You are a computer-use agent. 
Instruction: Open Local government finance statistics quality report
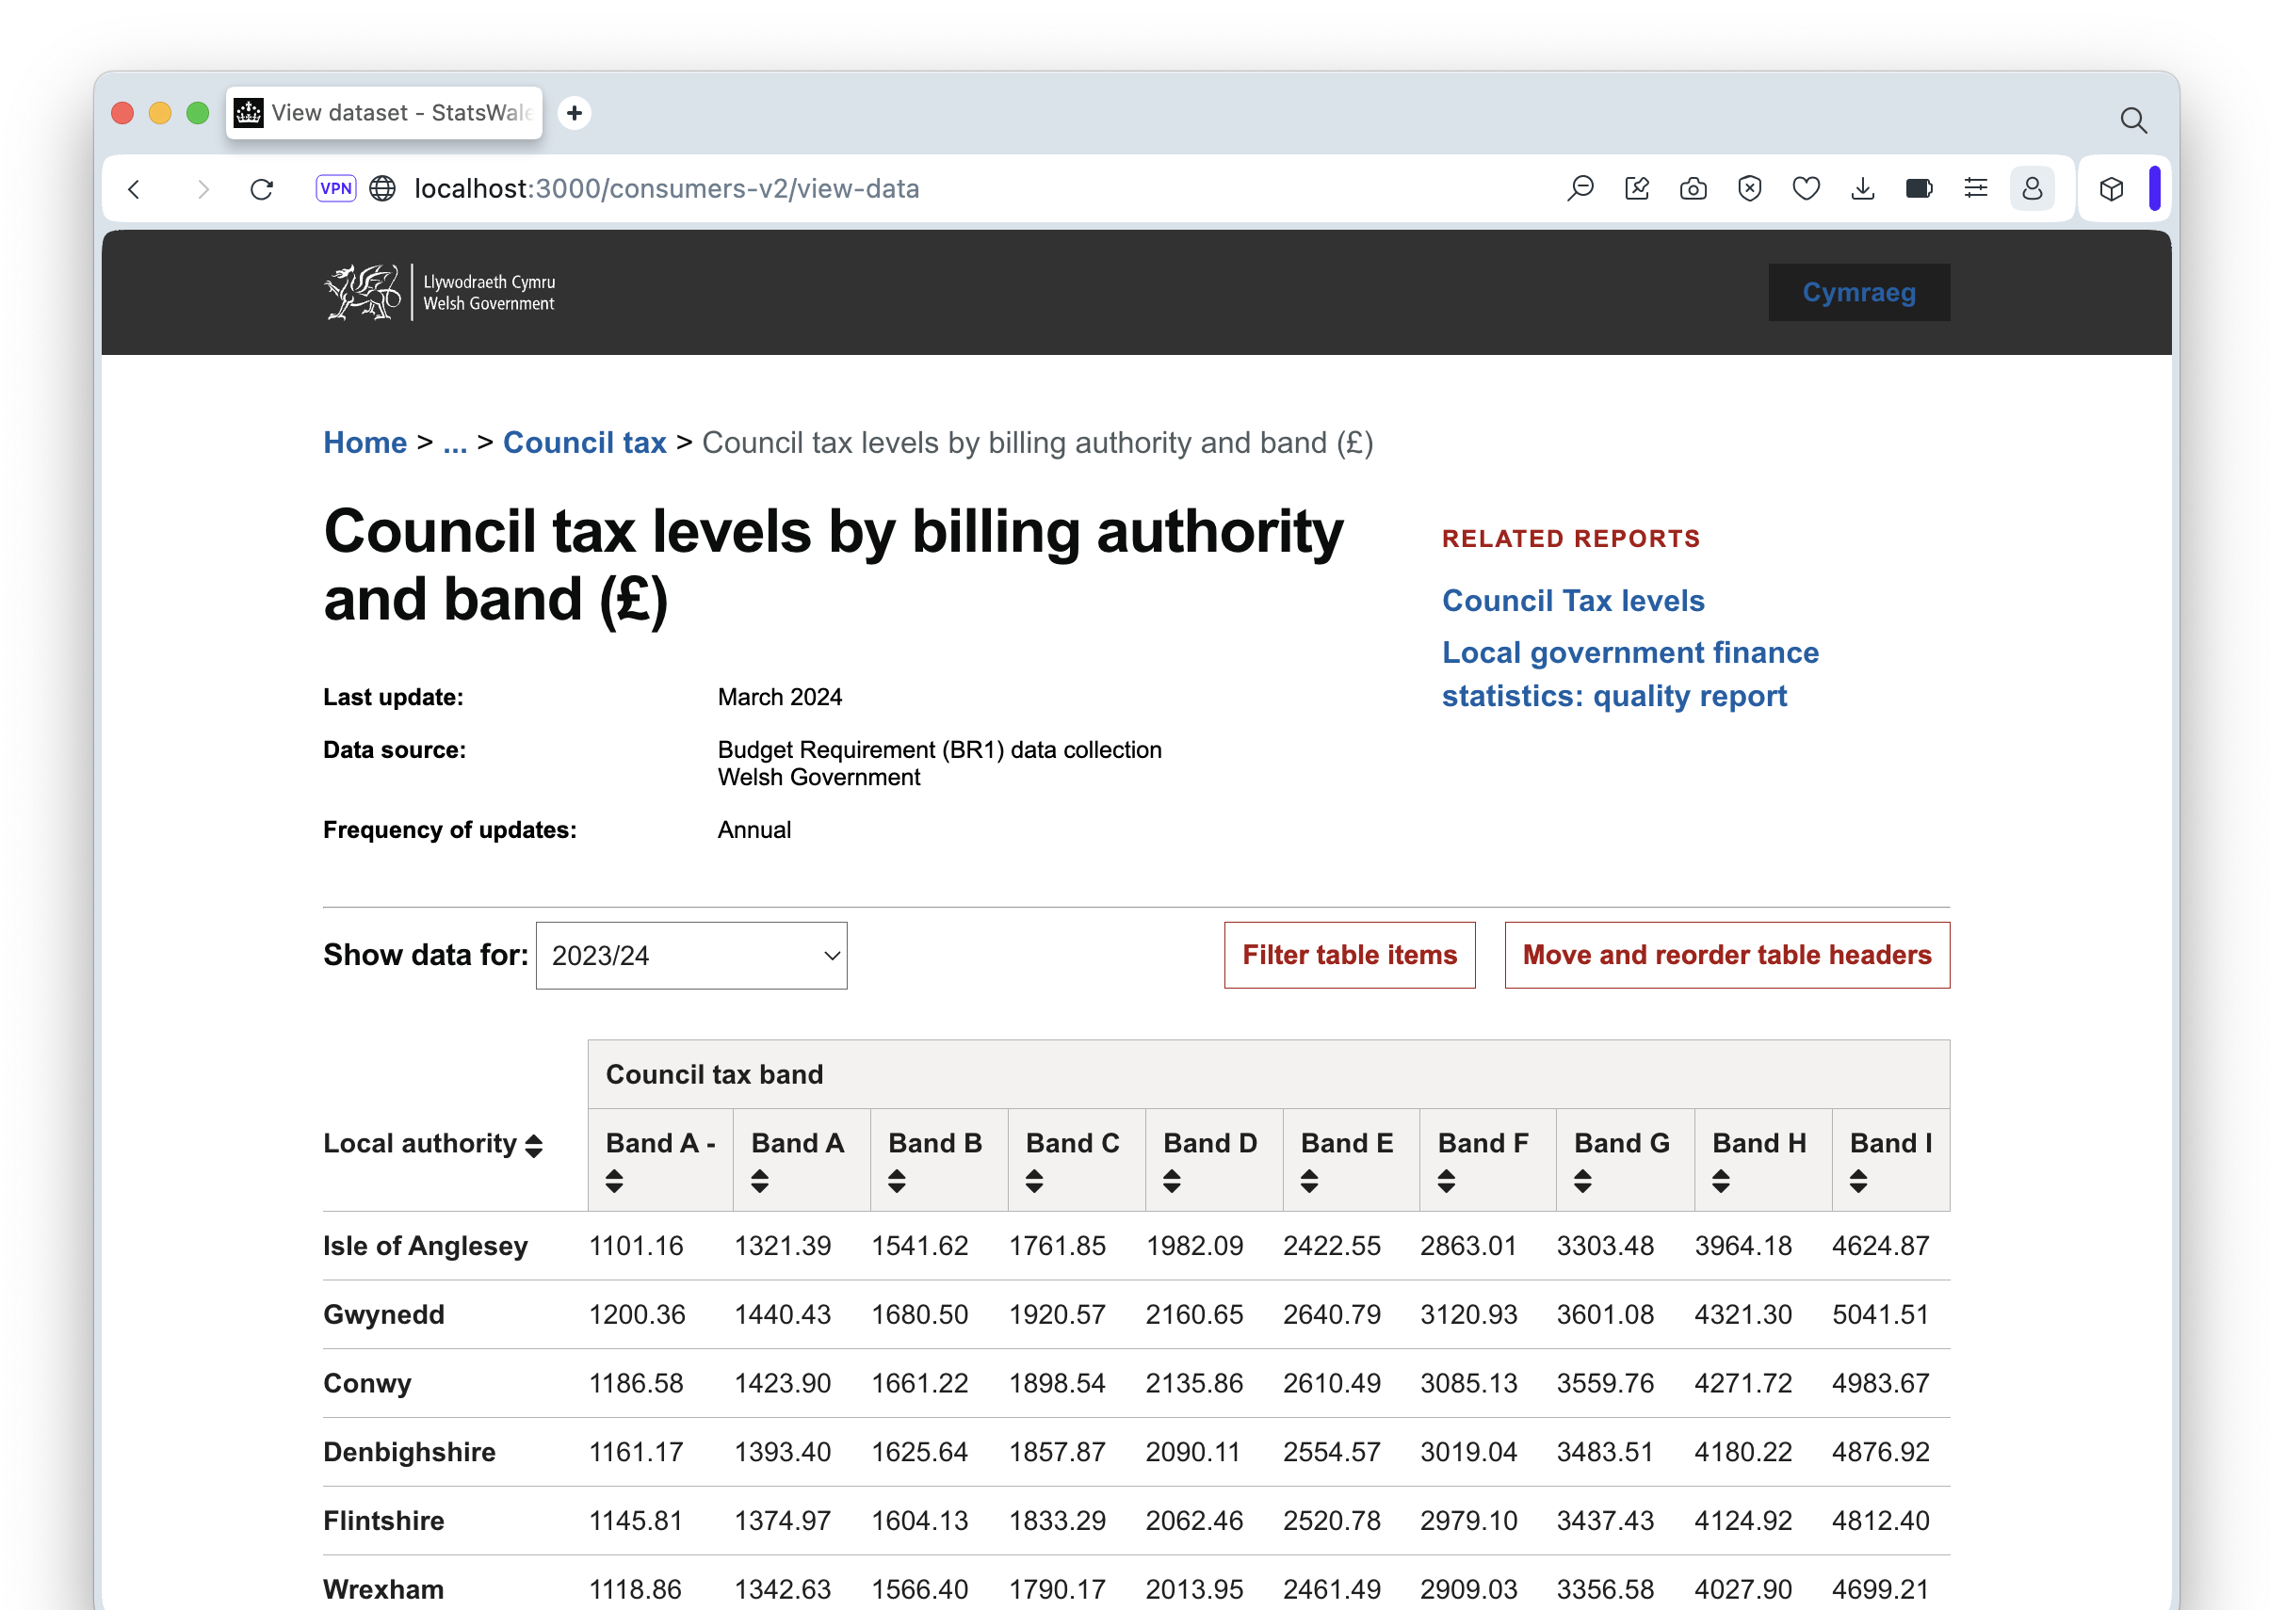1629,673
